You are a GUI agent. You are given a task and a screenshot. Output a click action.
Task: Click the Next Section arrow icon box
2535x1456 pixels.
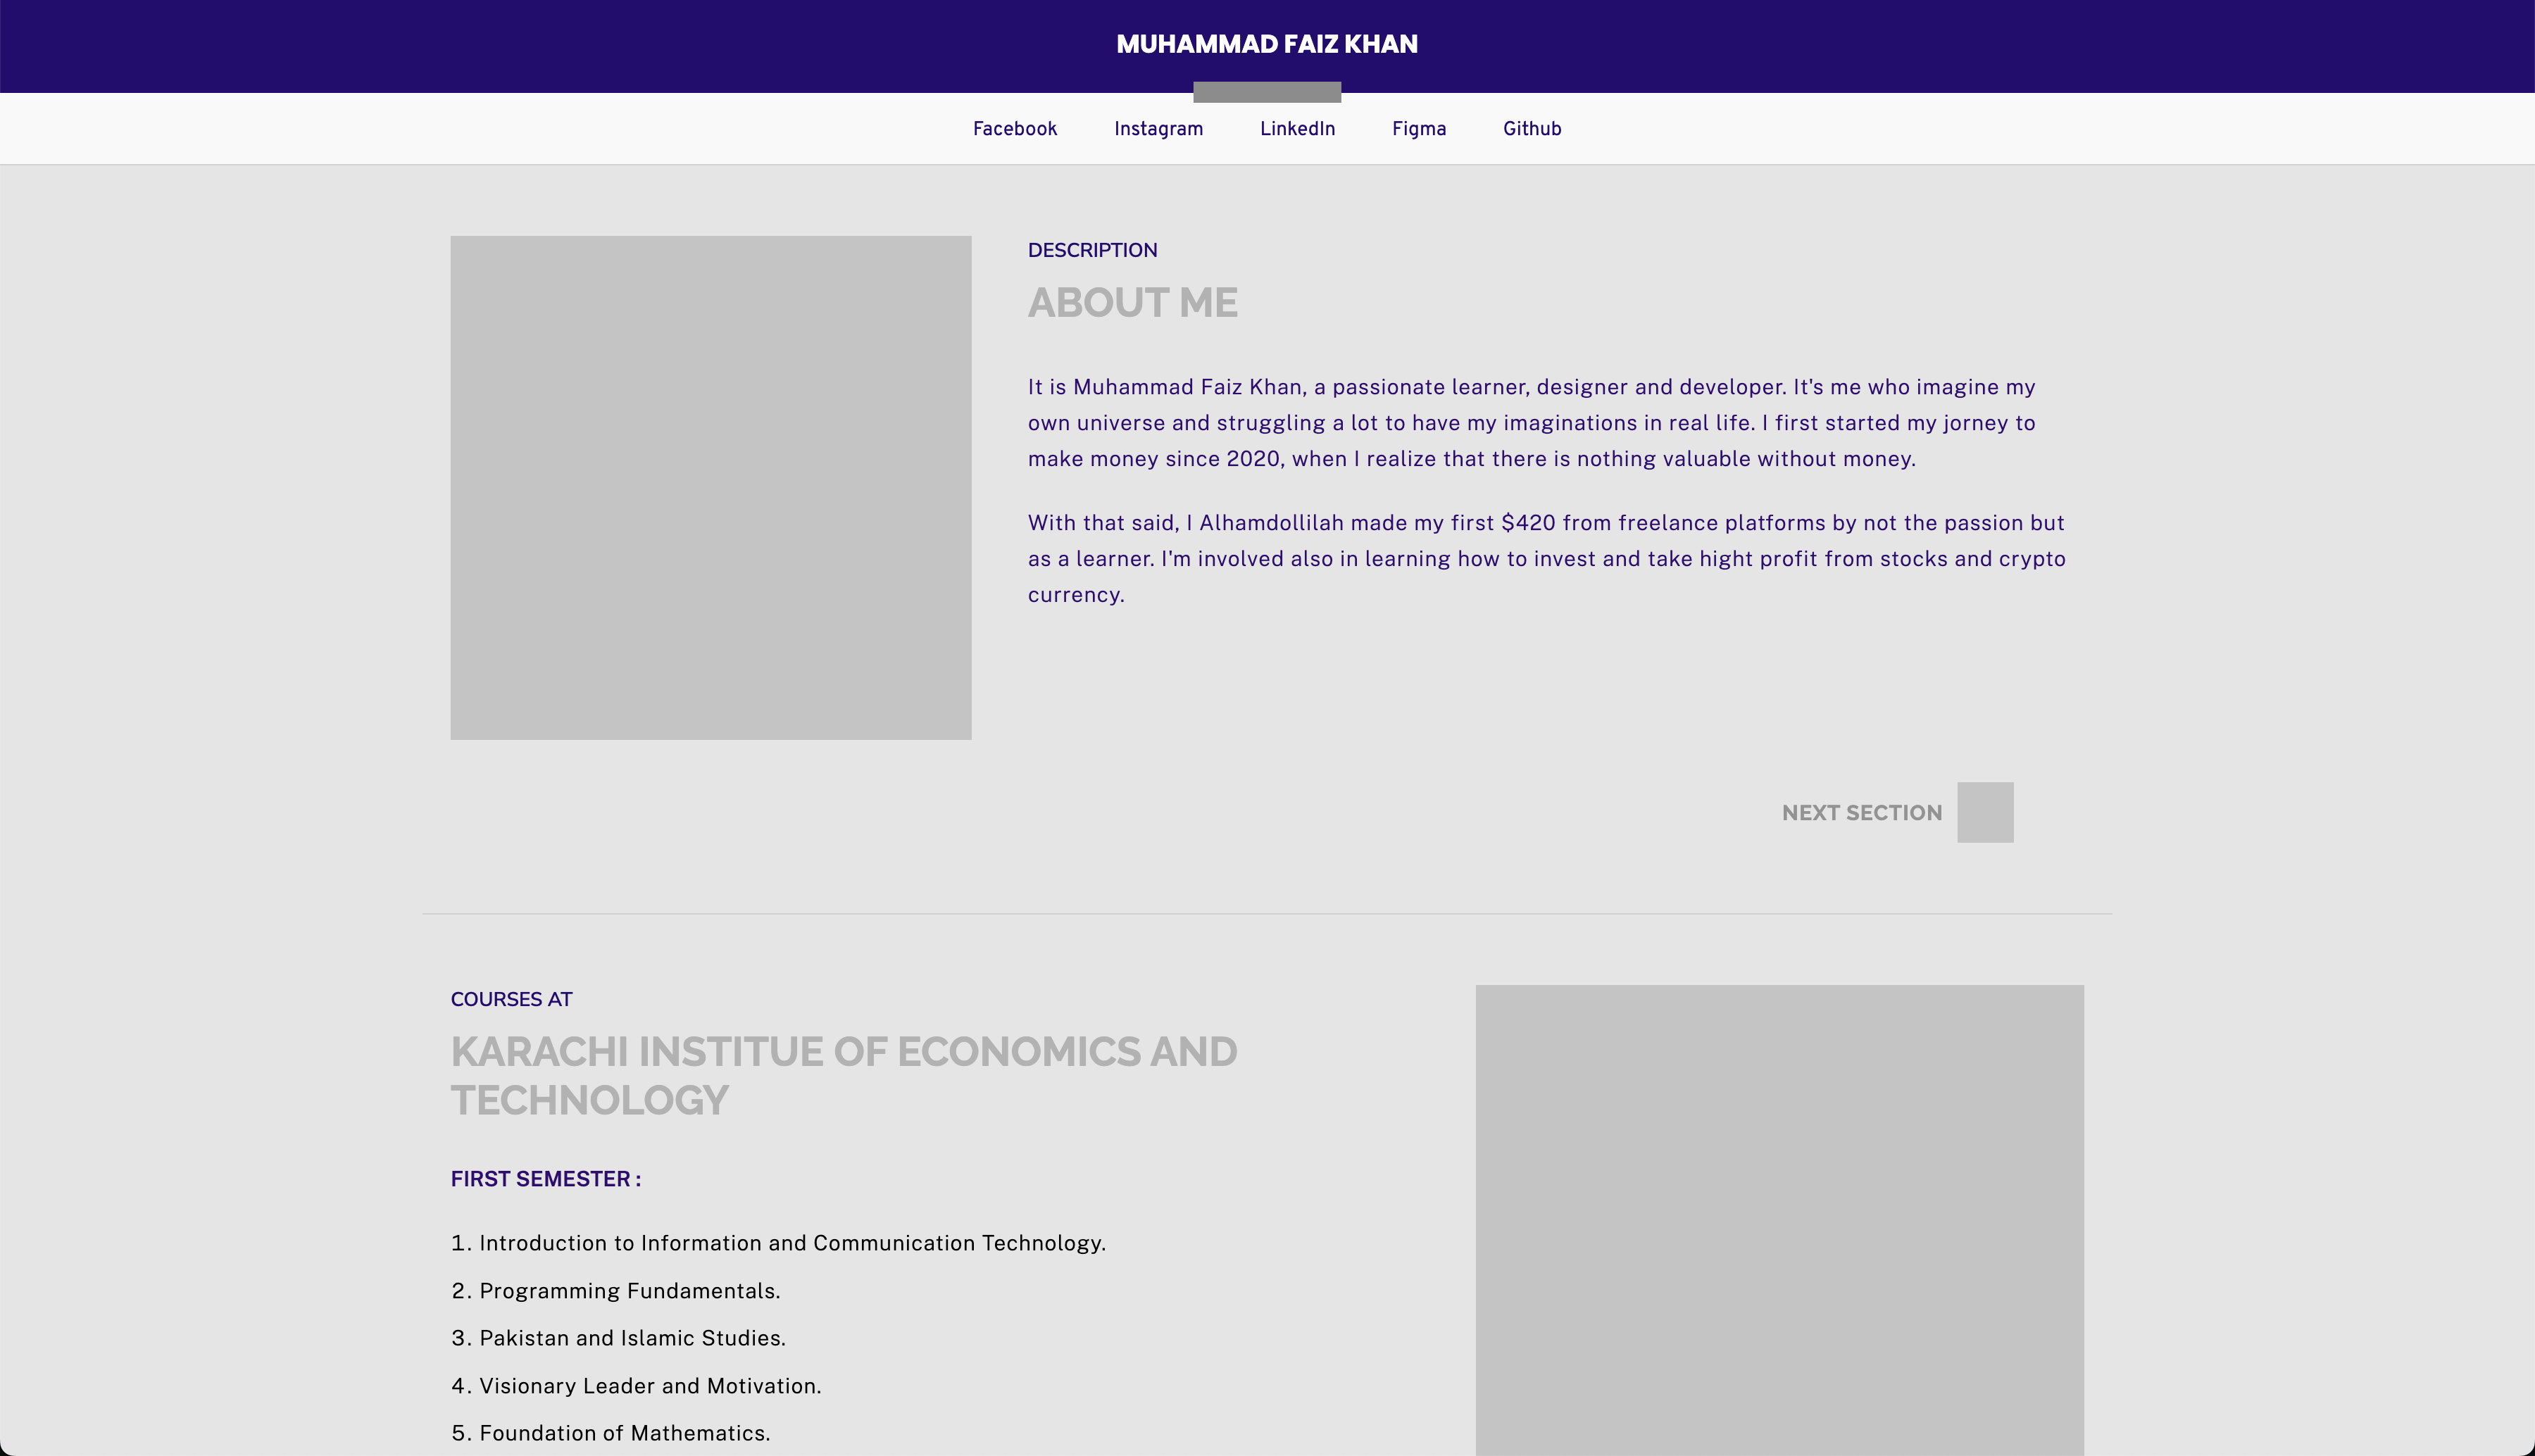[1984, 812]
